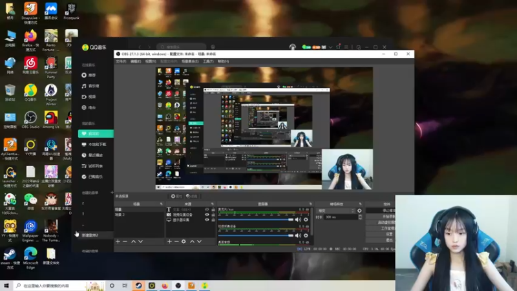Open Task View on the taskbar
Viewport: 517px width, 291px height.
(125, 286)
